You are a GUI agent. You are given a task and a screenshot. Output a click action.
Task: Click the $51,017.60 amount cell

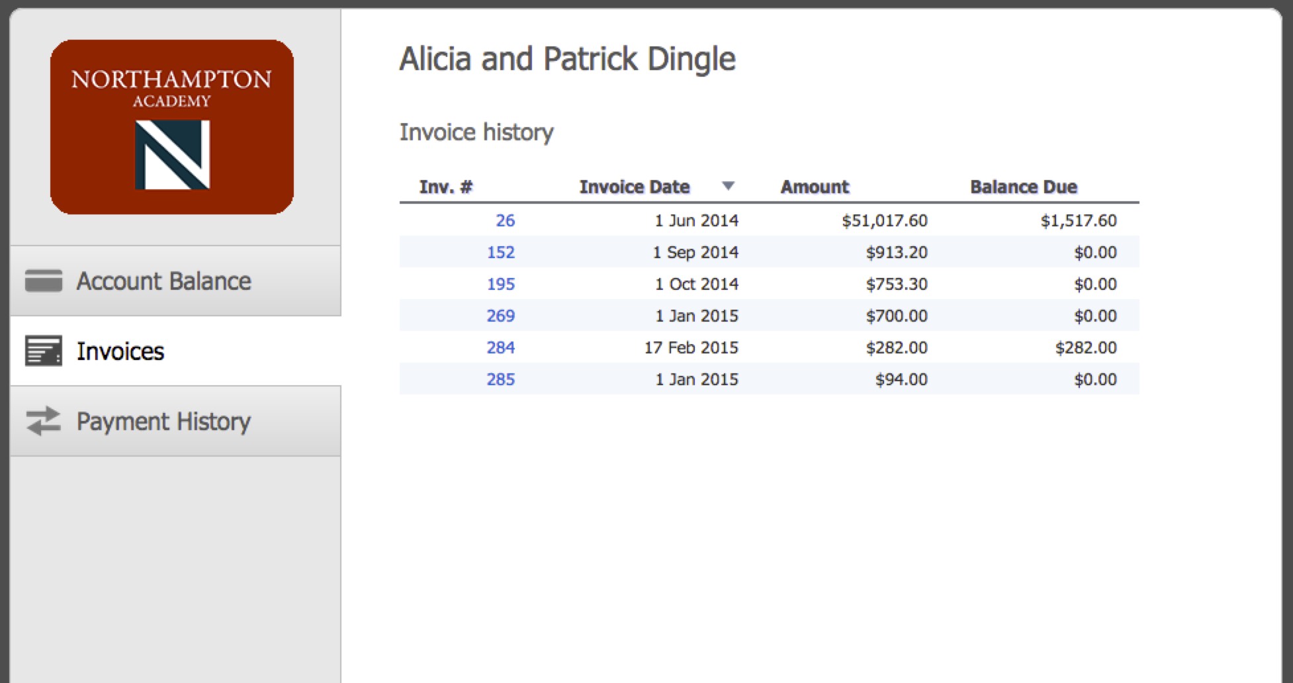[x=884, y=220]
